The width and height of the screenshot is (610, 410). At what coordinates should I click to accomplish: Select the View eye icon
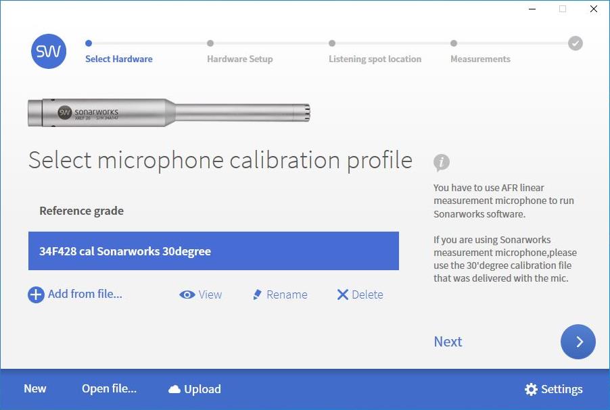(x=187, y=294)
